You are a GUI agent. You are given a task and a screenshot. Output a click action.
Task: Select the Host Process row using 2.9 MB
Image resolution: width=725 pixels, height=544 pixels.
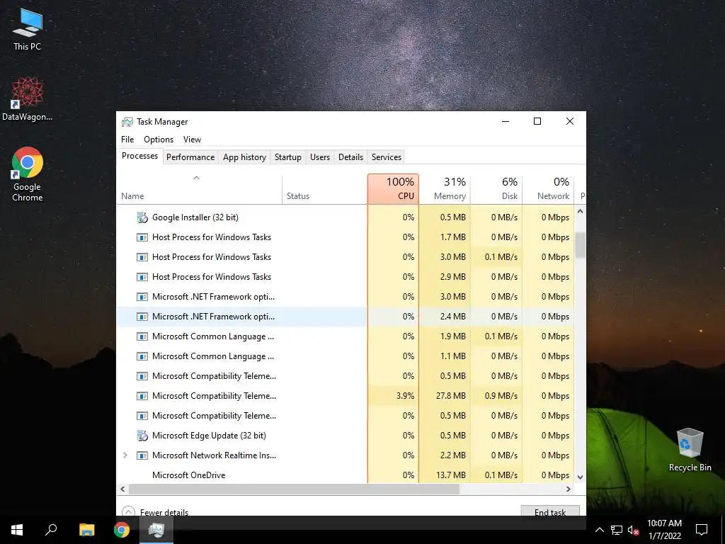pos(346,277)
